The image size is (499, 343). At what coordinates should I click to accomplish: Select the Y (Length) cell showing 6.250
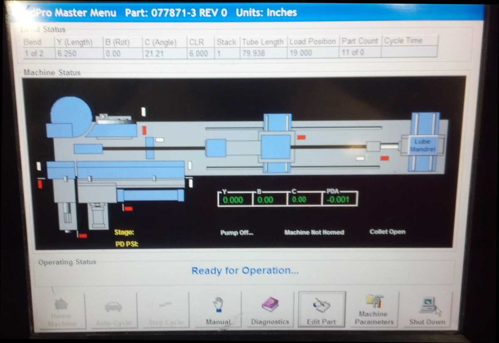(x=78, y=54)
